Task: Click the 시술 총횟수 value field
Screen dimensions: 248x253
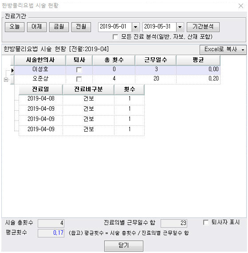Action: pos(51,223)
